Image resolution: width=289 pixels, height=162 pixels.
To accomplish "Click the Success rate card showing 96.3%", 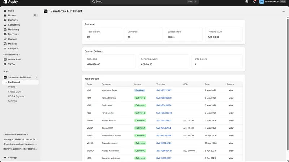I will [x=184, y=34].
